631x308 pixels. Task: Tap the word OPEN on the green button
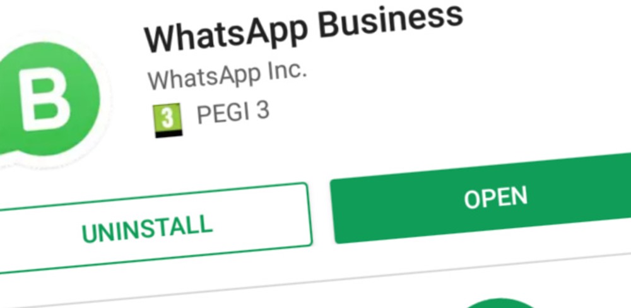[495, 198]
